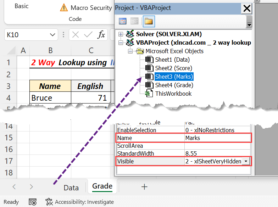Click the Ready status indicator
Screen dimensions: 278x207
pyautogui.click(x=11, y=202)
